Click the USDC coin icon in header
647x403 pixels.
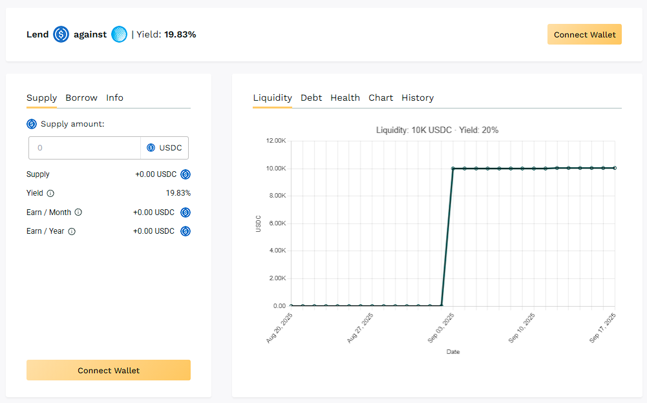pos(61,34)
